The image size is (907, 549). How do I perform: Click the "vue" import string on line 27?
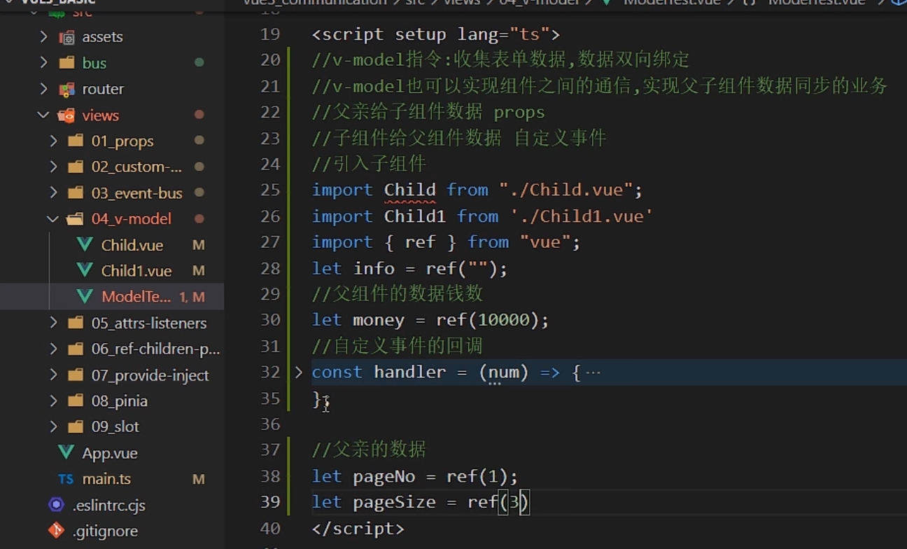tap(545, 242)
